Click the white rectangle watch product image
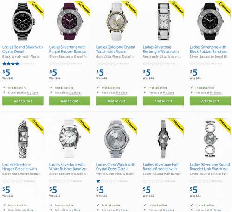The image size is (232, 212). click(x=164, y=22)
